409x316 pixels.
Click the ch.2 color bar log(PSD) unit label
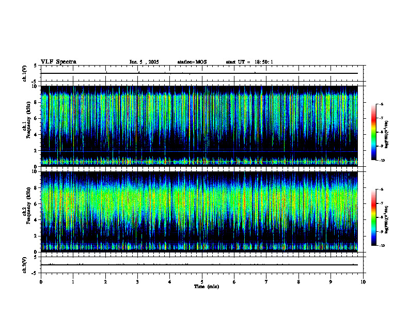[x=387, y=220]
